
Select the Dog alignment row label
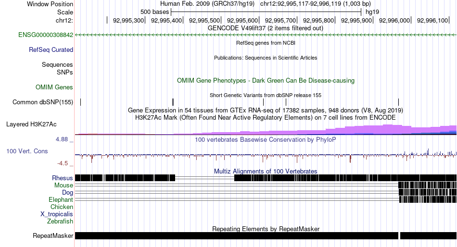click(x=68, y=193)
